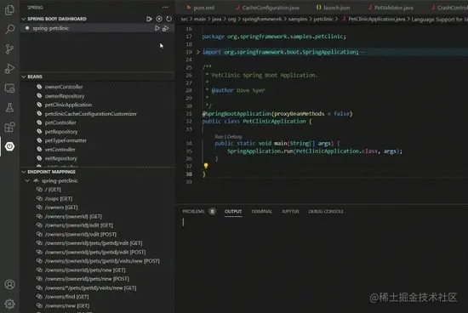468x313 pixels.
Task: Open the /owners/find [GET] endpoint mapping
Action: (x=67, y=297)
